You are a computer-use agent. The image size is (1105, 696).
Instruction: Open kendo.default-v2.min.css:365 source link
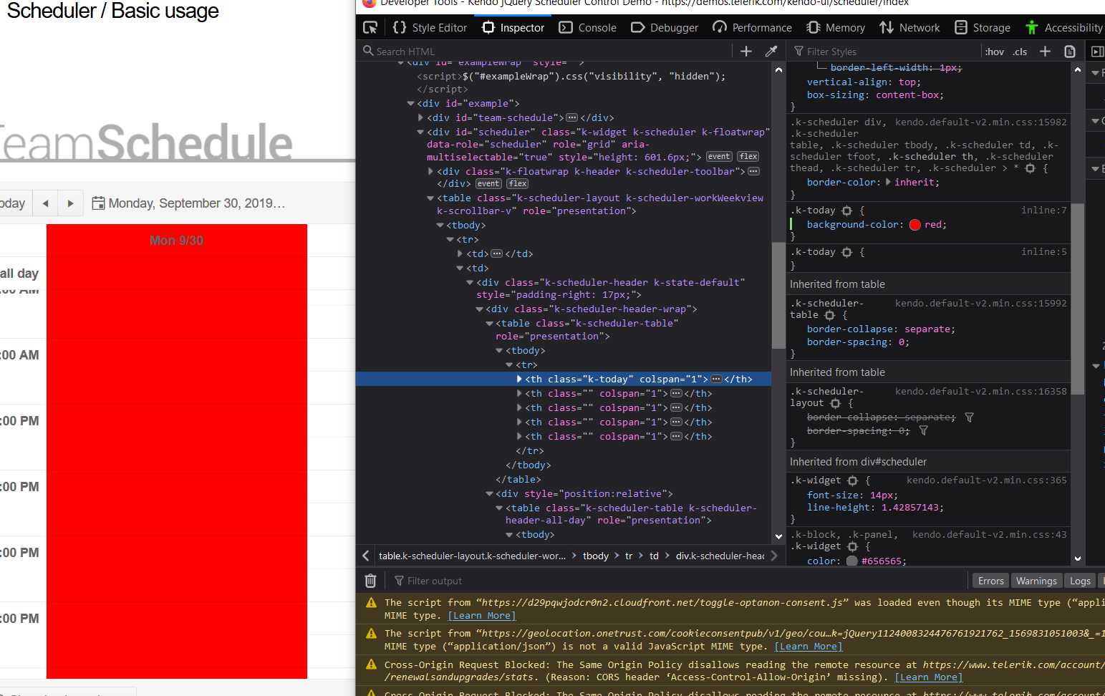pyautogui.click(x=986, y=480)
